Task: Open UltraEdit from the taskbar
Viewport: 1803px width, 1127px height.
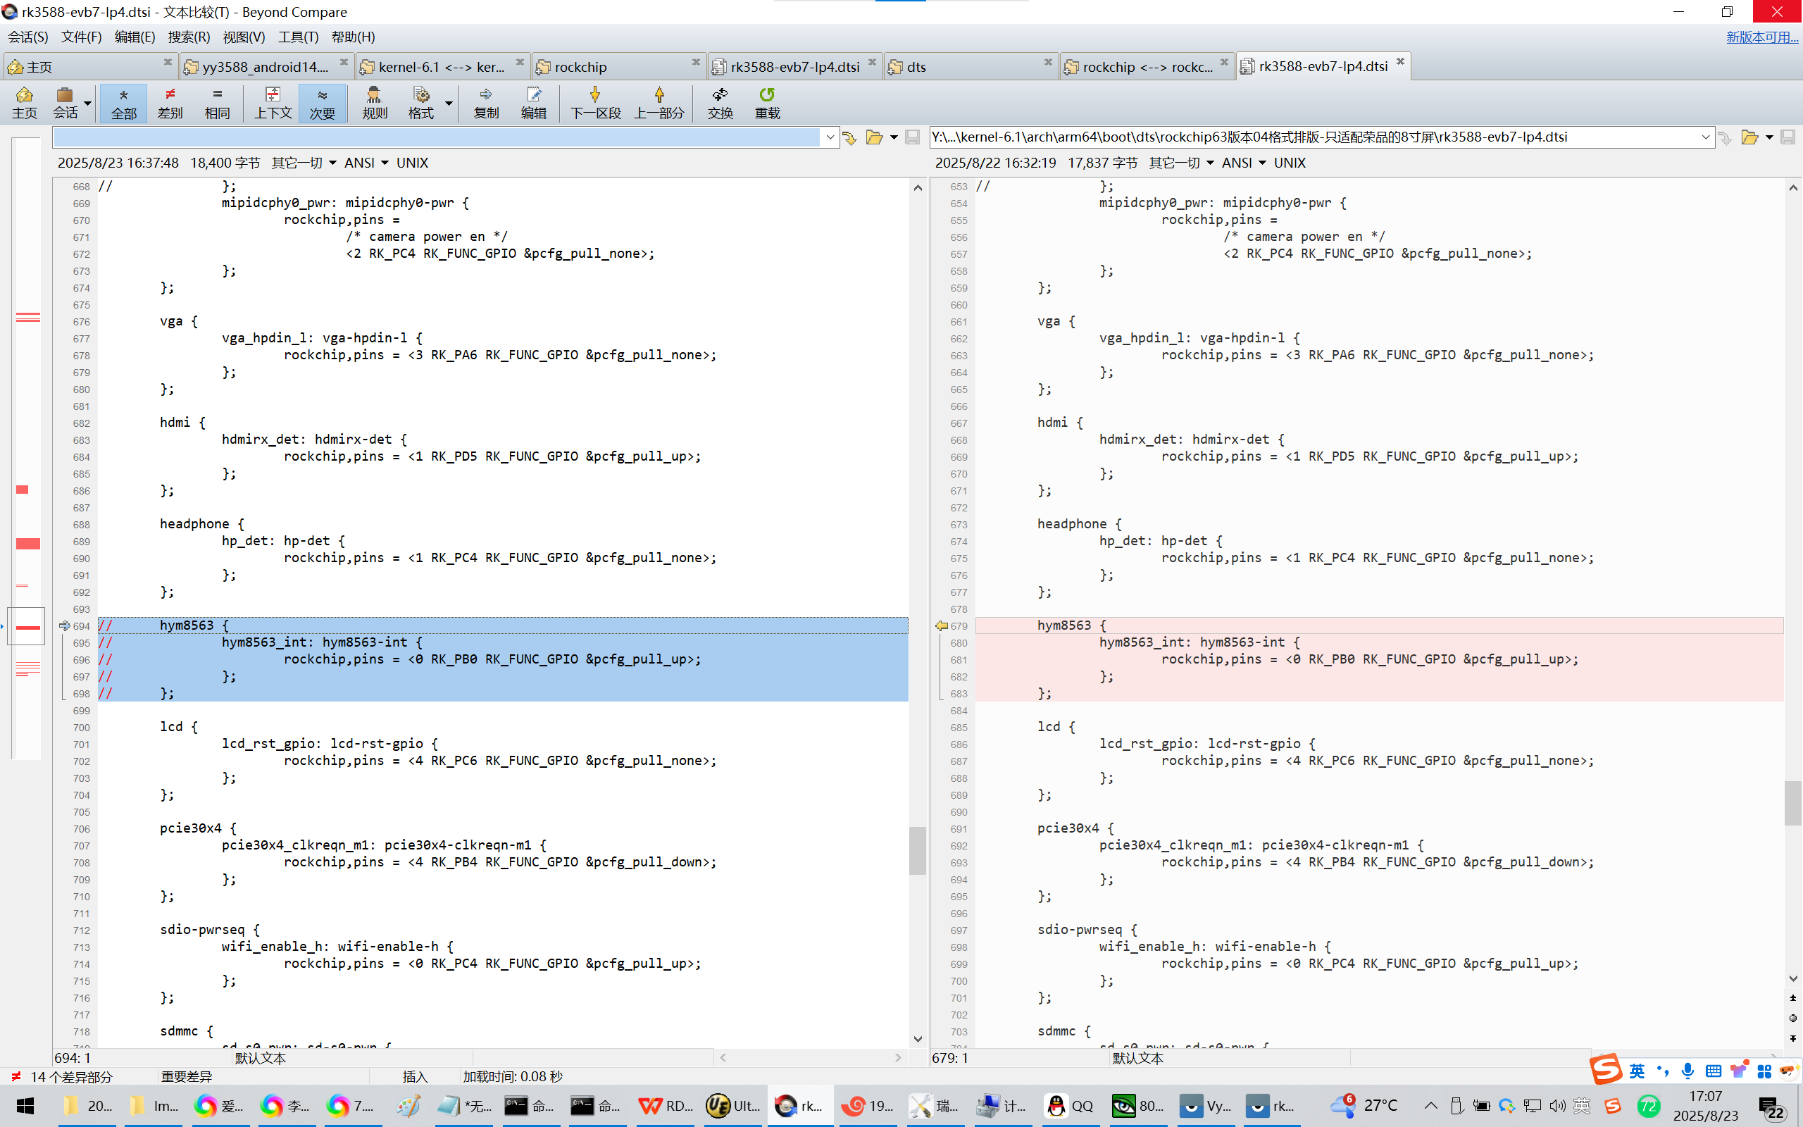Action: point(733,1106)
